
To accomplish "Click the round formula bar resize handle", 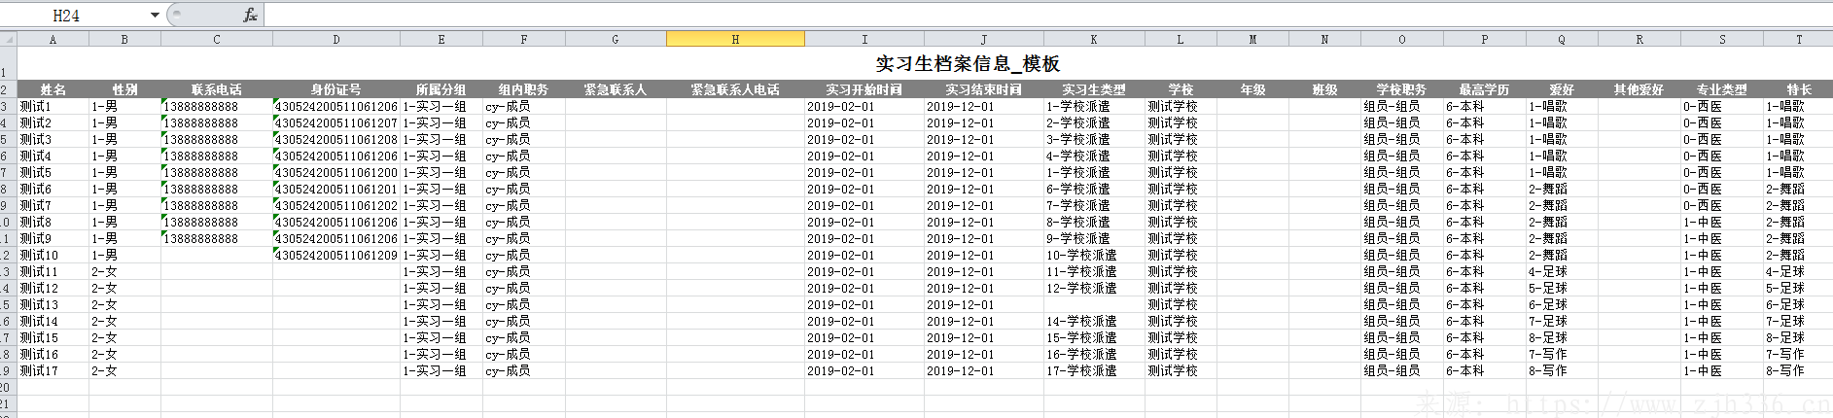I will (x=175, y=15).
